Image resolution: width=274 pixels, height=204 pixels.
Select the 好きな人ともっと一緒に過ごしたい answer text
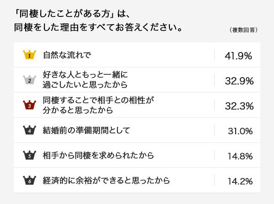pos(84,80)
